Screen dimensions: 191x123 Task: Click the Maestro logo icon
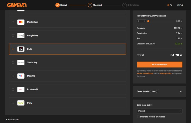click(21, 76)
